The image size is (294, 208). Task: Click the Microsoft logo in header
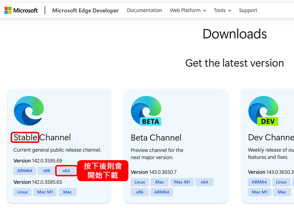point(21,10)
